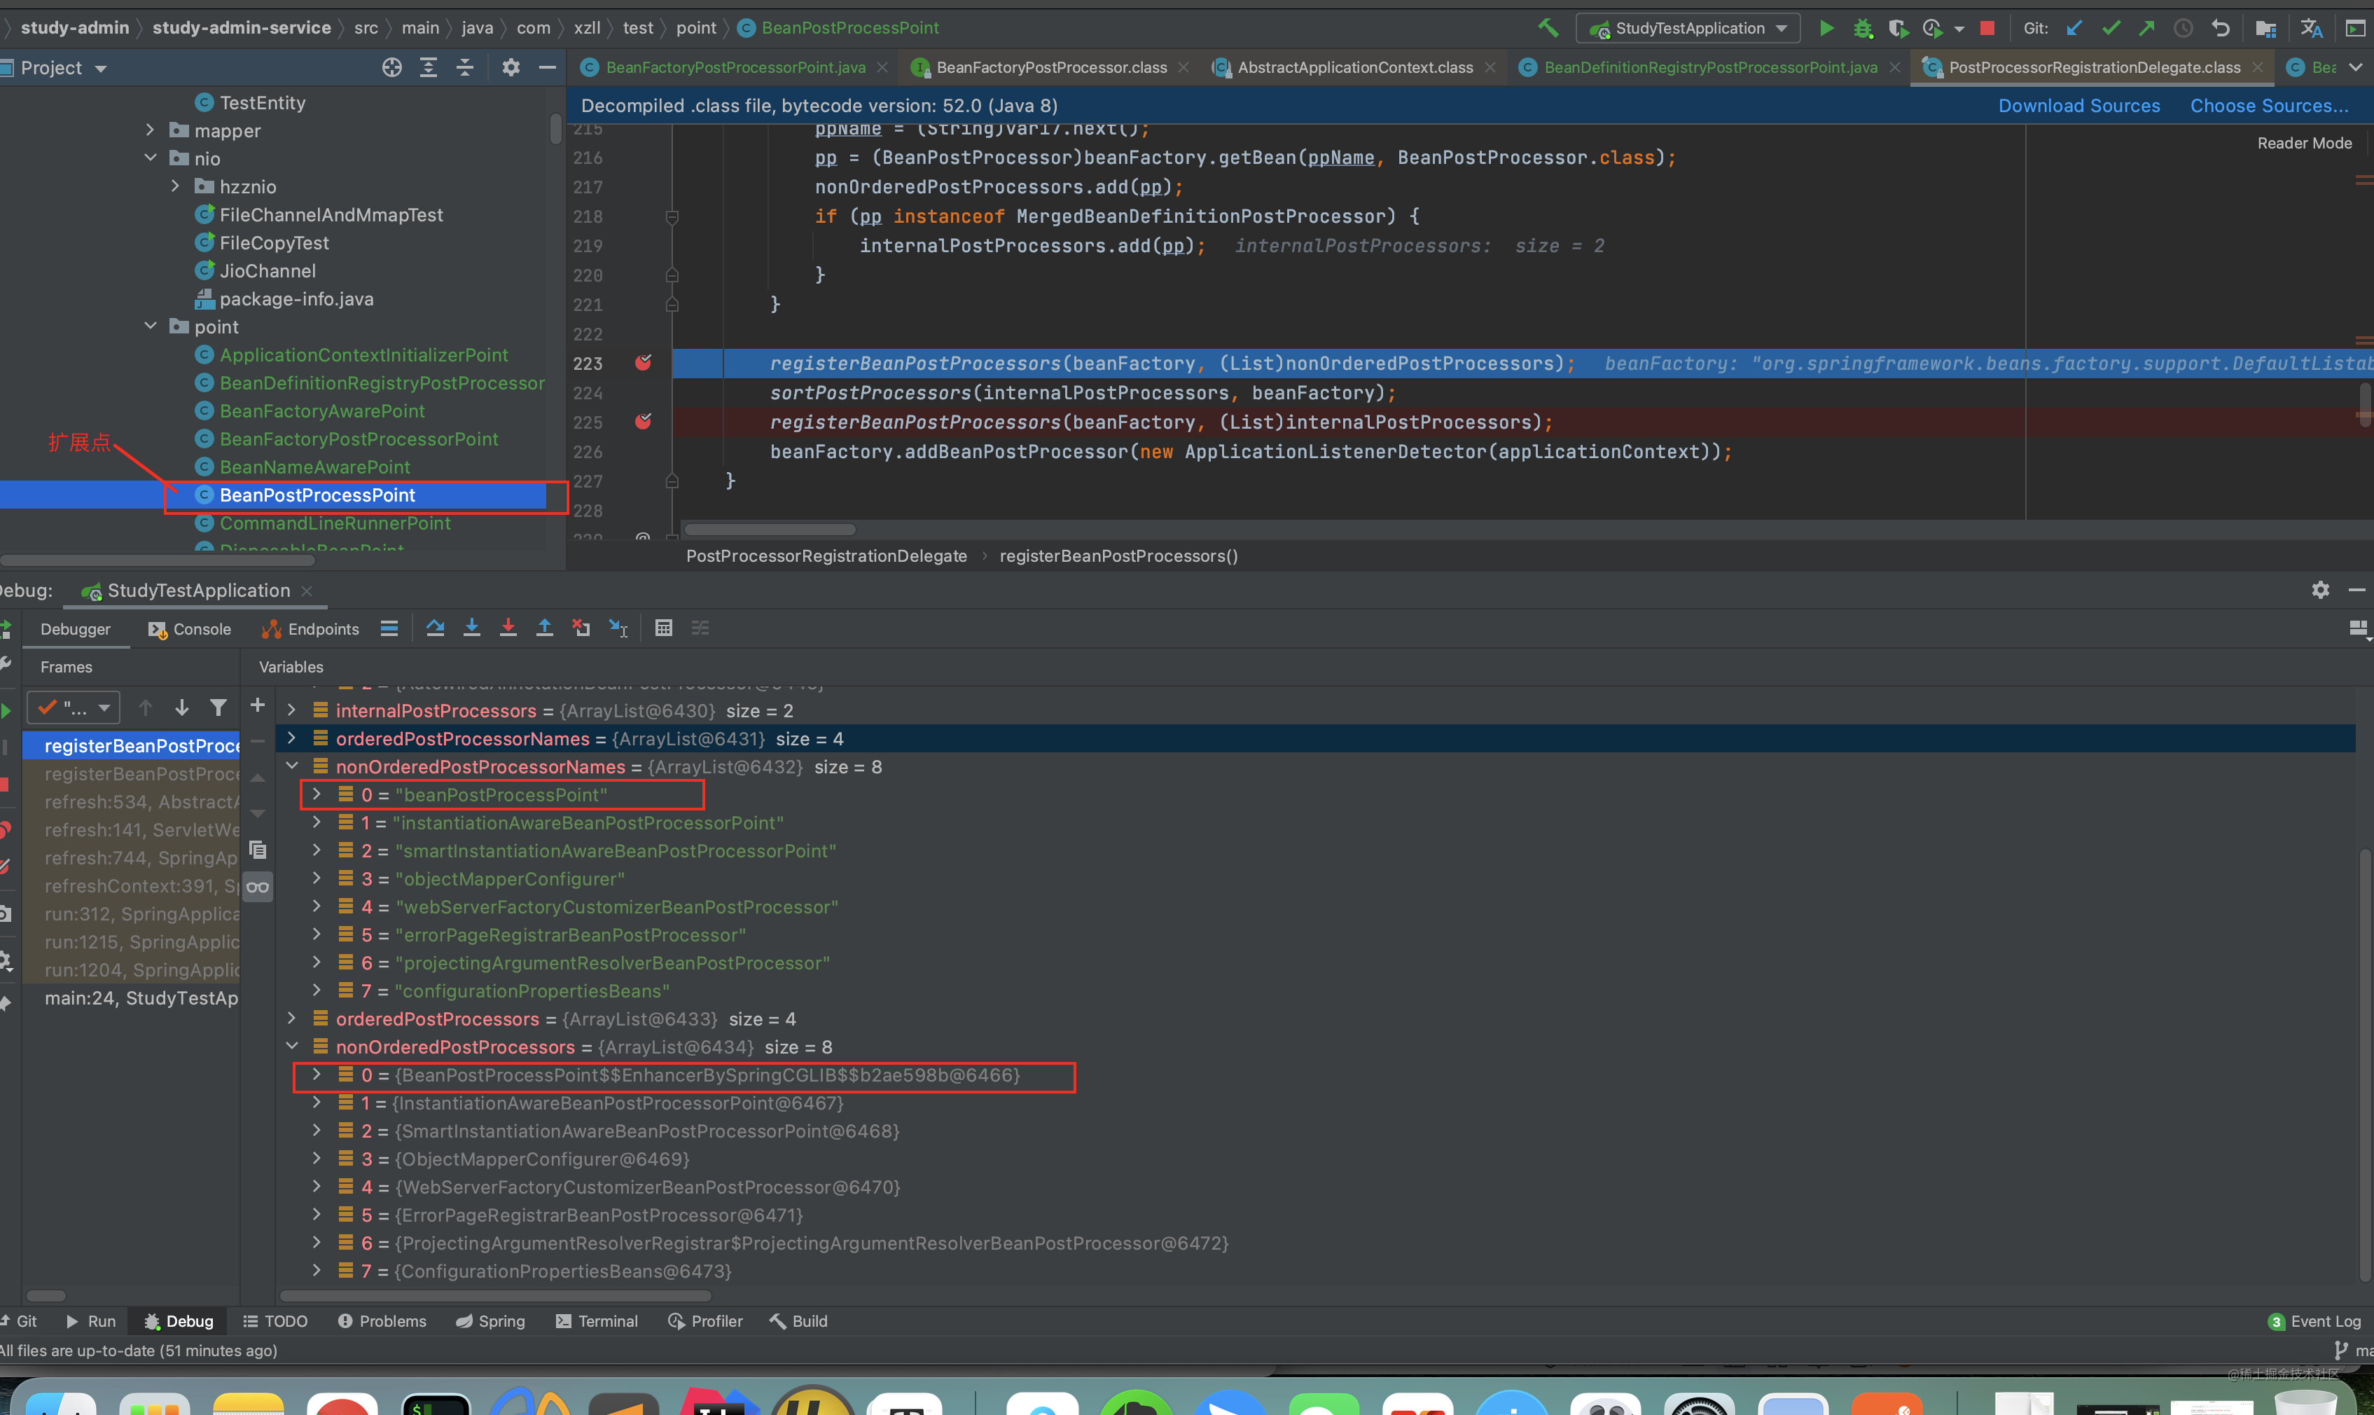
Task: Click the green Debug bug icon in the top toolbar
Action: 1862,29
